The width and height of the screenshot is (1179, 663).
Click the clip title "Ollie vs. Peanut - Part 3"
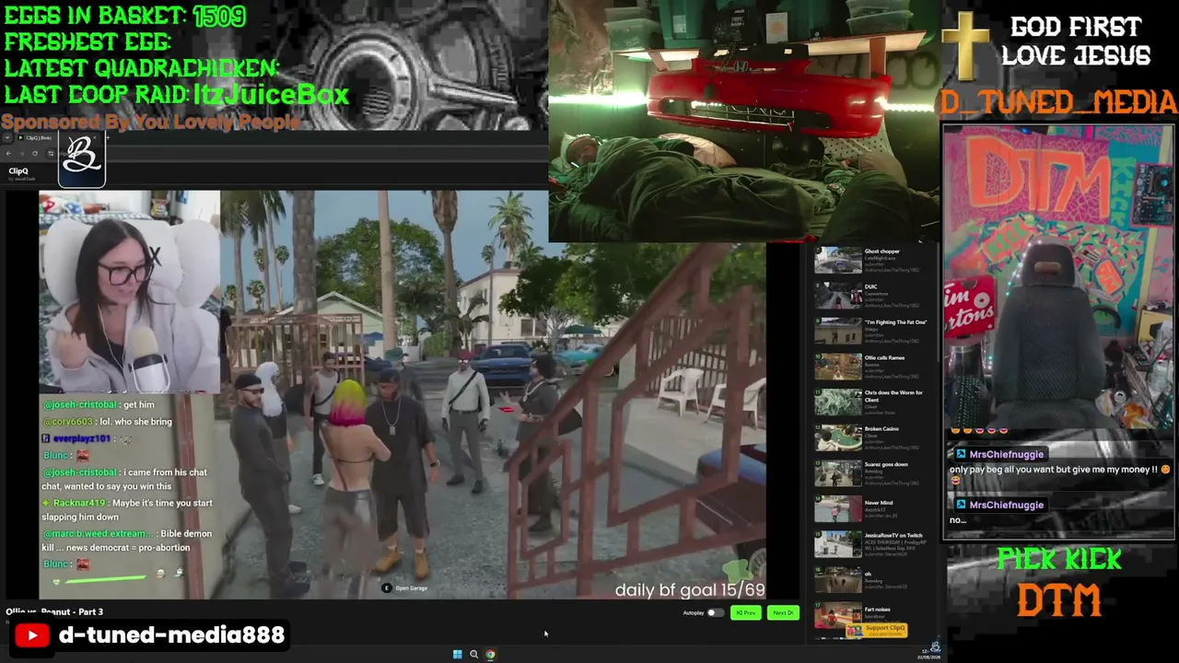click(x=54, y=611)
